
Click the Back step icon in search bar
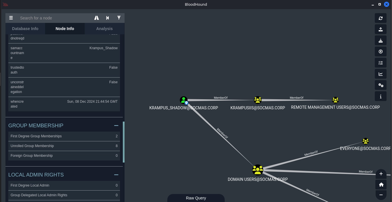coord(108,18)
